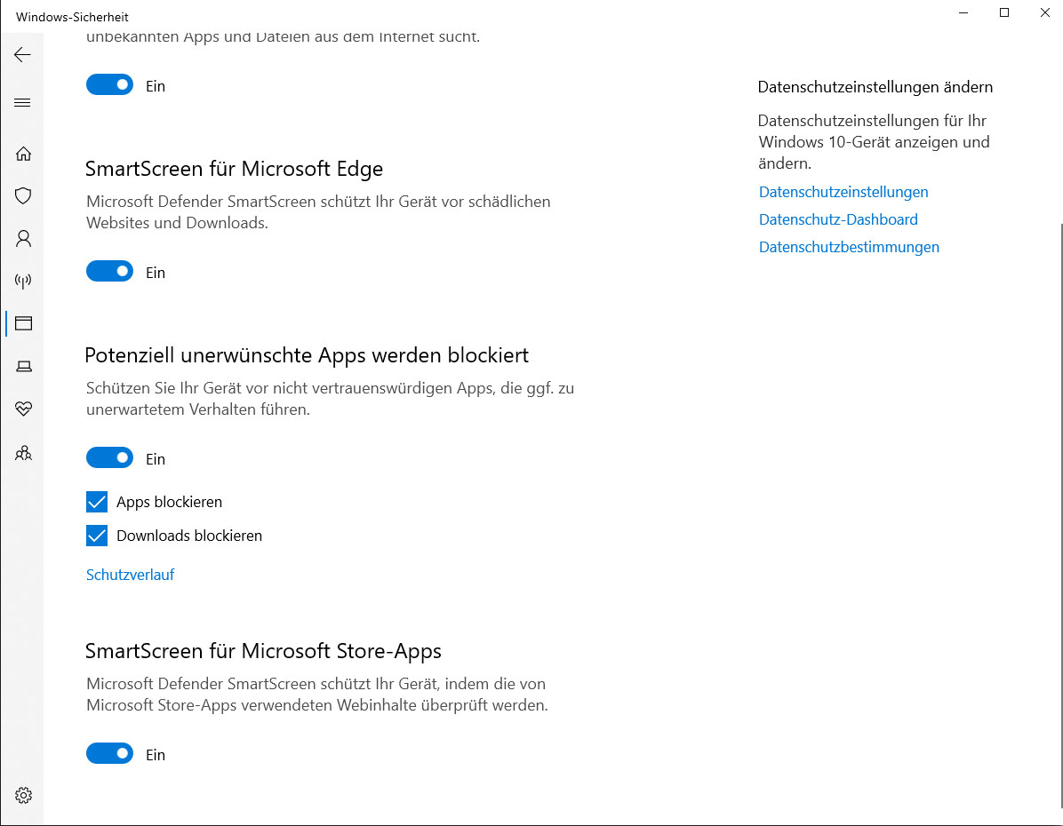Open Familienoptionen via the family icon
The height and width of the screenshot is (826, 1063).
(x=23, y=453)
